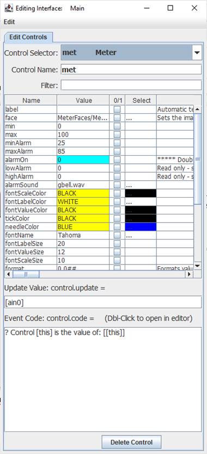Select the fontLabelSize value 20
The image size is (207, 454).
coord(83,244)
